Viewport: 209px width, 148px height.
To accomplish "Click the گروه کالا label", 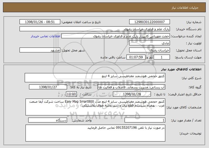I will [x=195, y=87].
